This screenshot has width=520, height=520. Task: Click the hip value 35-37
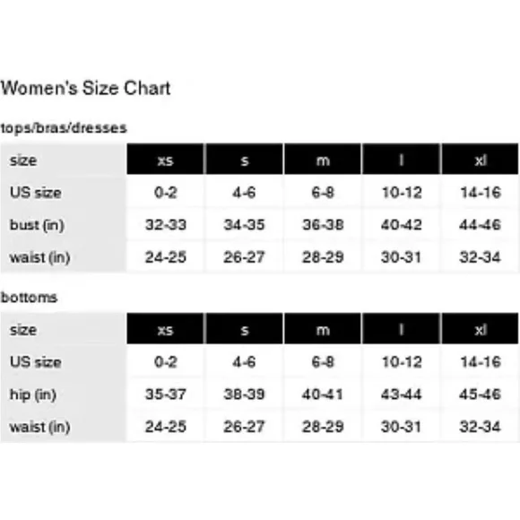coord(166,394)
